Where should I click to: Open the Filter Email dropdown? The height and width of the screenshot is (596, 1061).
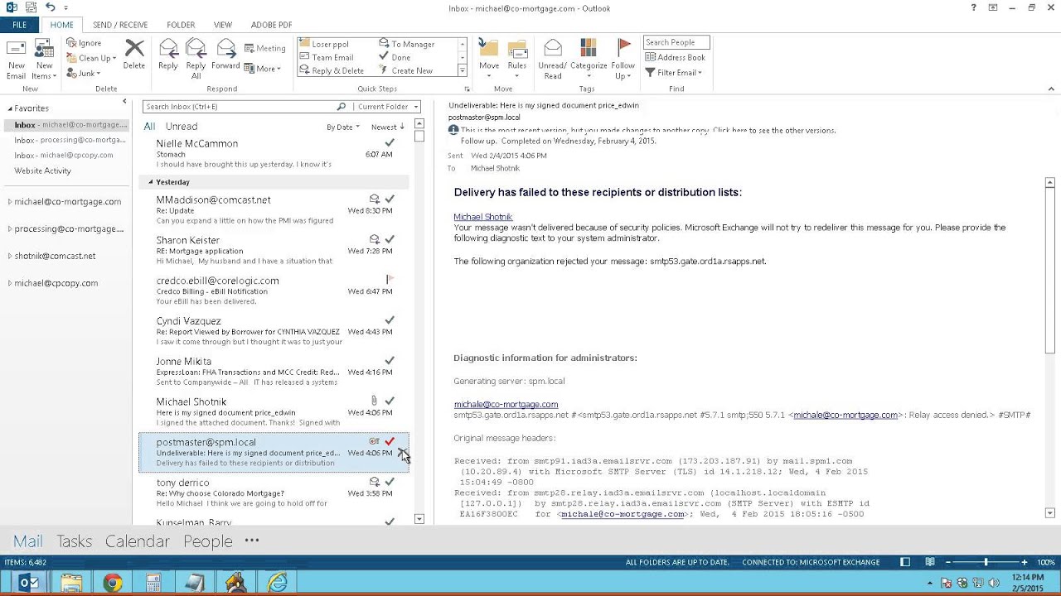click(673, 72)
